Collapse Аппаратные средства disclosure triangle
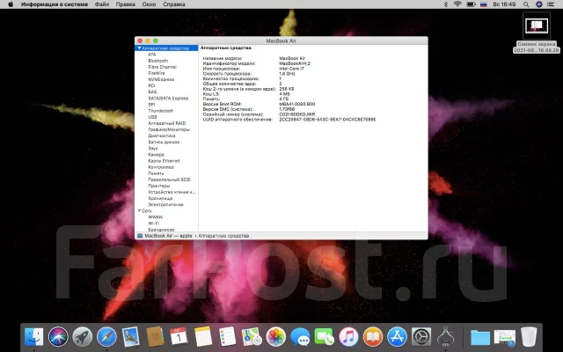563x352 pixels. point(139,48)
